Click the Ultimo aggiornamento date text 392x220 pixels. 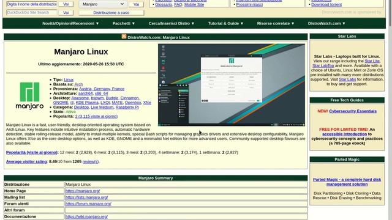pos(81,64)
